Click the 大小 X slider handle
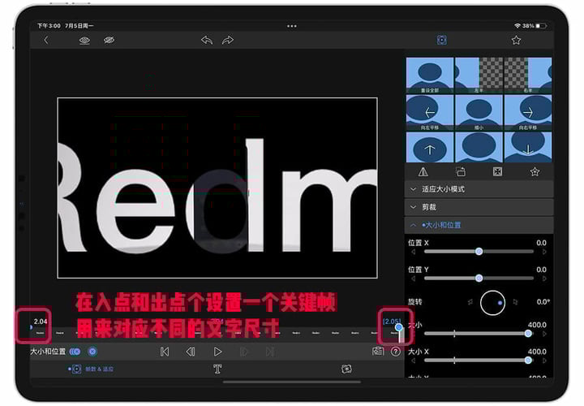This screenshot has height=406, width=584. 528,361
